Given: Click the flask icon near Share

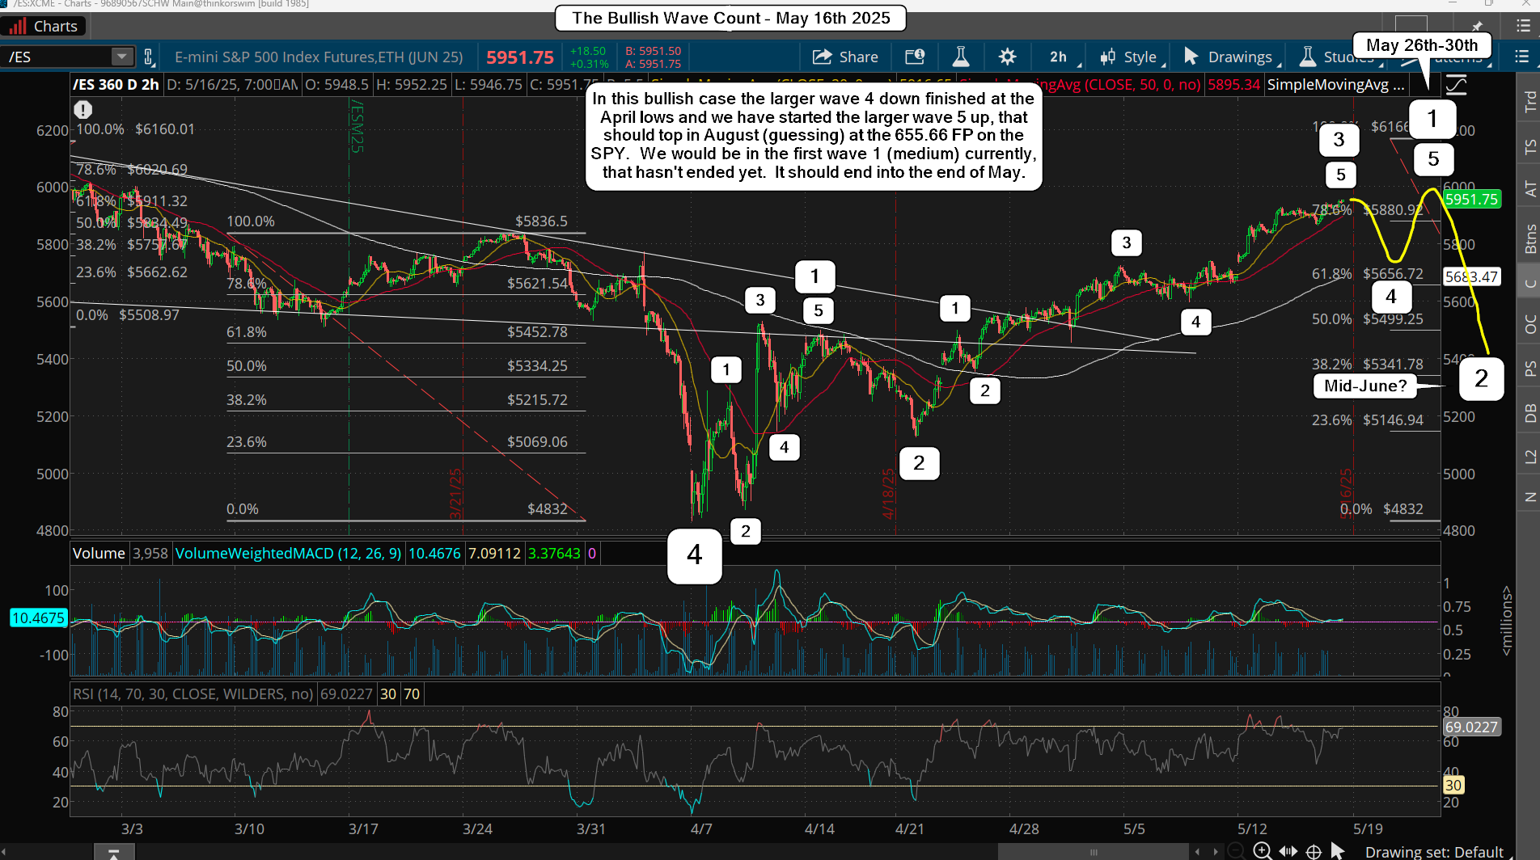Looking at the screenshot, I should [961, 57].
